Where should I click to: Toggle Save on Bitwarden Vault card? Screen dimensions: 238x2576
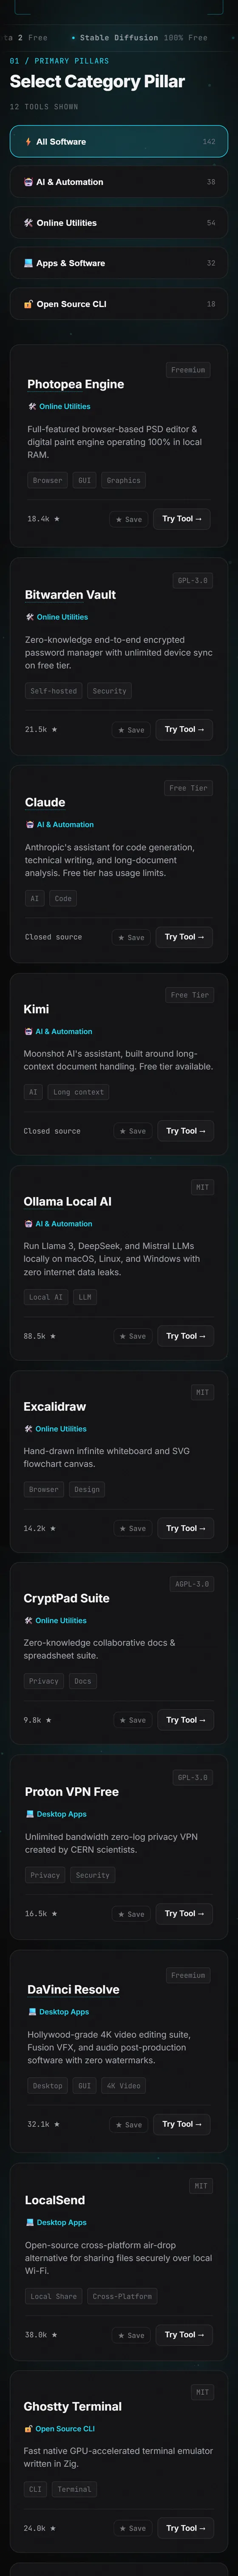[x=131, y=730]
